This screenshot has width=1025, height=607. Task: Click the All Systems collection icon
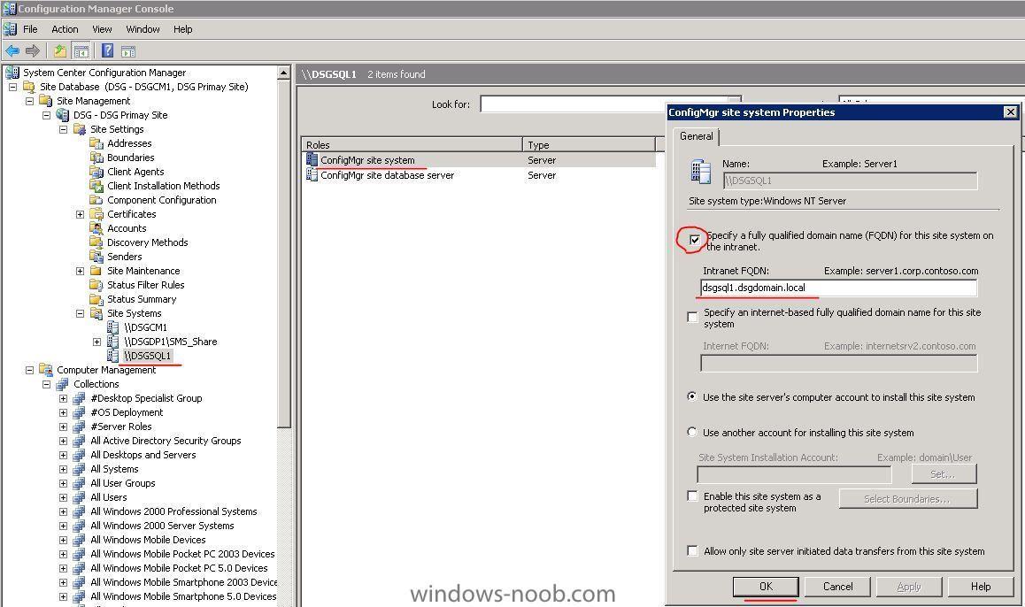(x=79, y=469)
